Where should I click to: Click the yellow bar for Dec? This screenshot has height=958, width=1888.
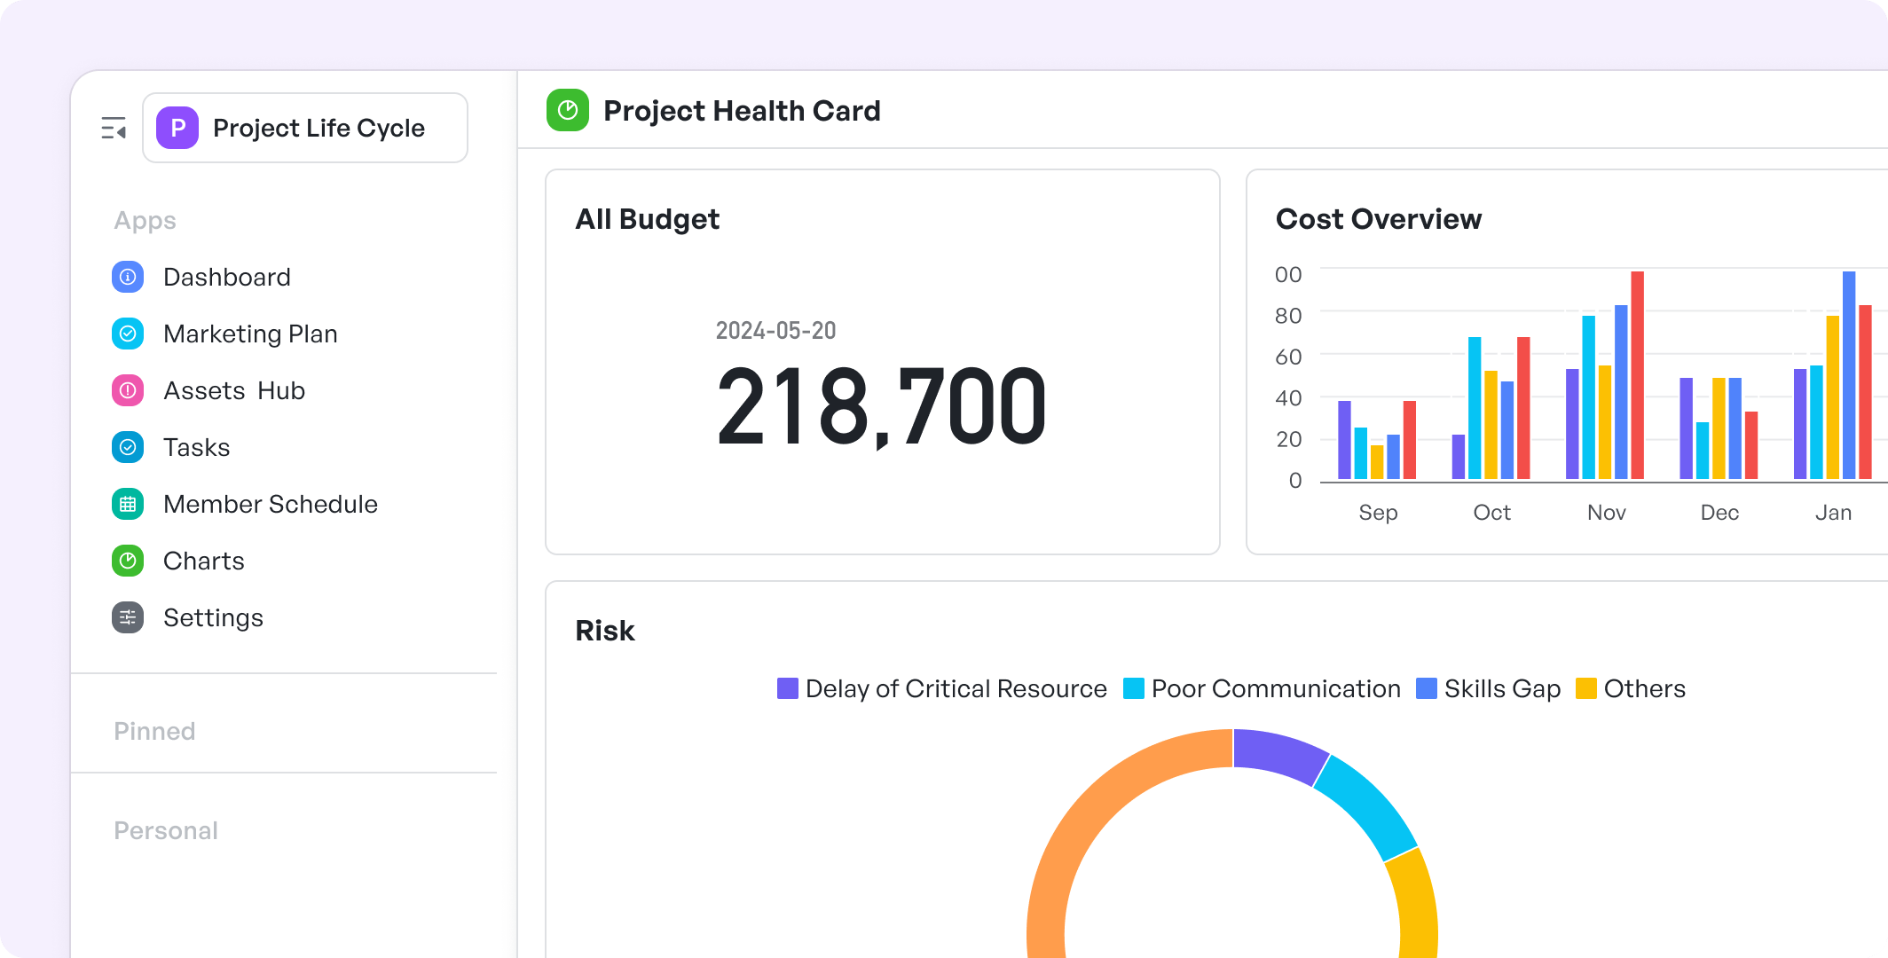click(1719, 428)
